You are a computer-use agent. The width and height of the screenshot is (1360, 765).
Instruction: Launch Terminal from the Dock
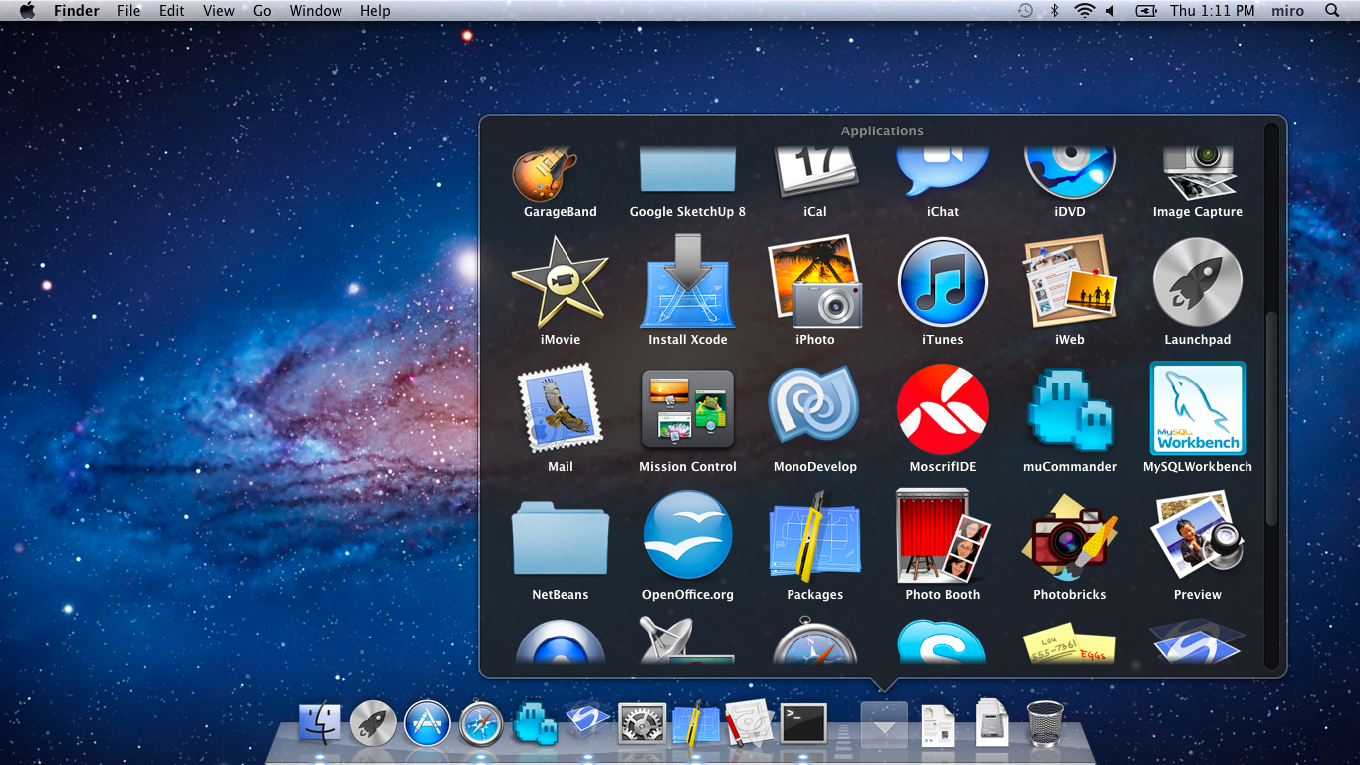(x=803, y=723)
